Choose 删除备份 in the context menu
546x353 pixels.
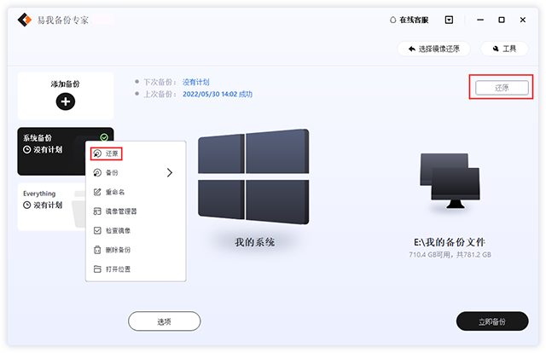coord(136,250)
